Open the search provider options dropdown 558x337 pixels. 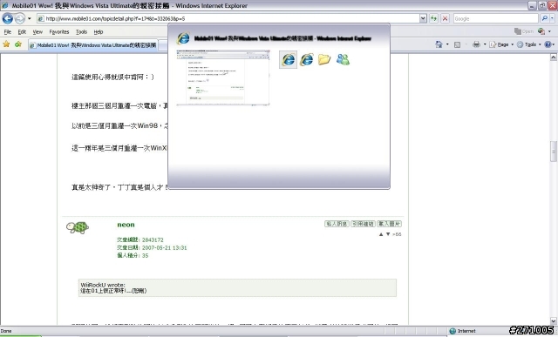(x=553, y=18)
